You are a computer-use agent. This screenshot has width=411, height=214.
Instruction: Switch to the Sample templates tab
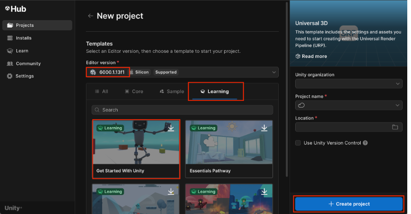(x=172, y=92)
